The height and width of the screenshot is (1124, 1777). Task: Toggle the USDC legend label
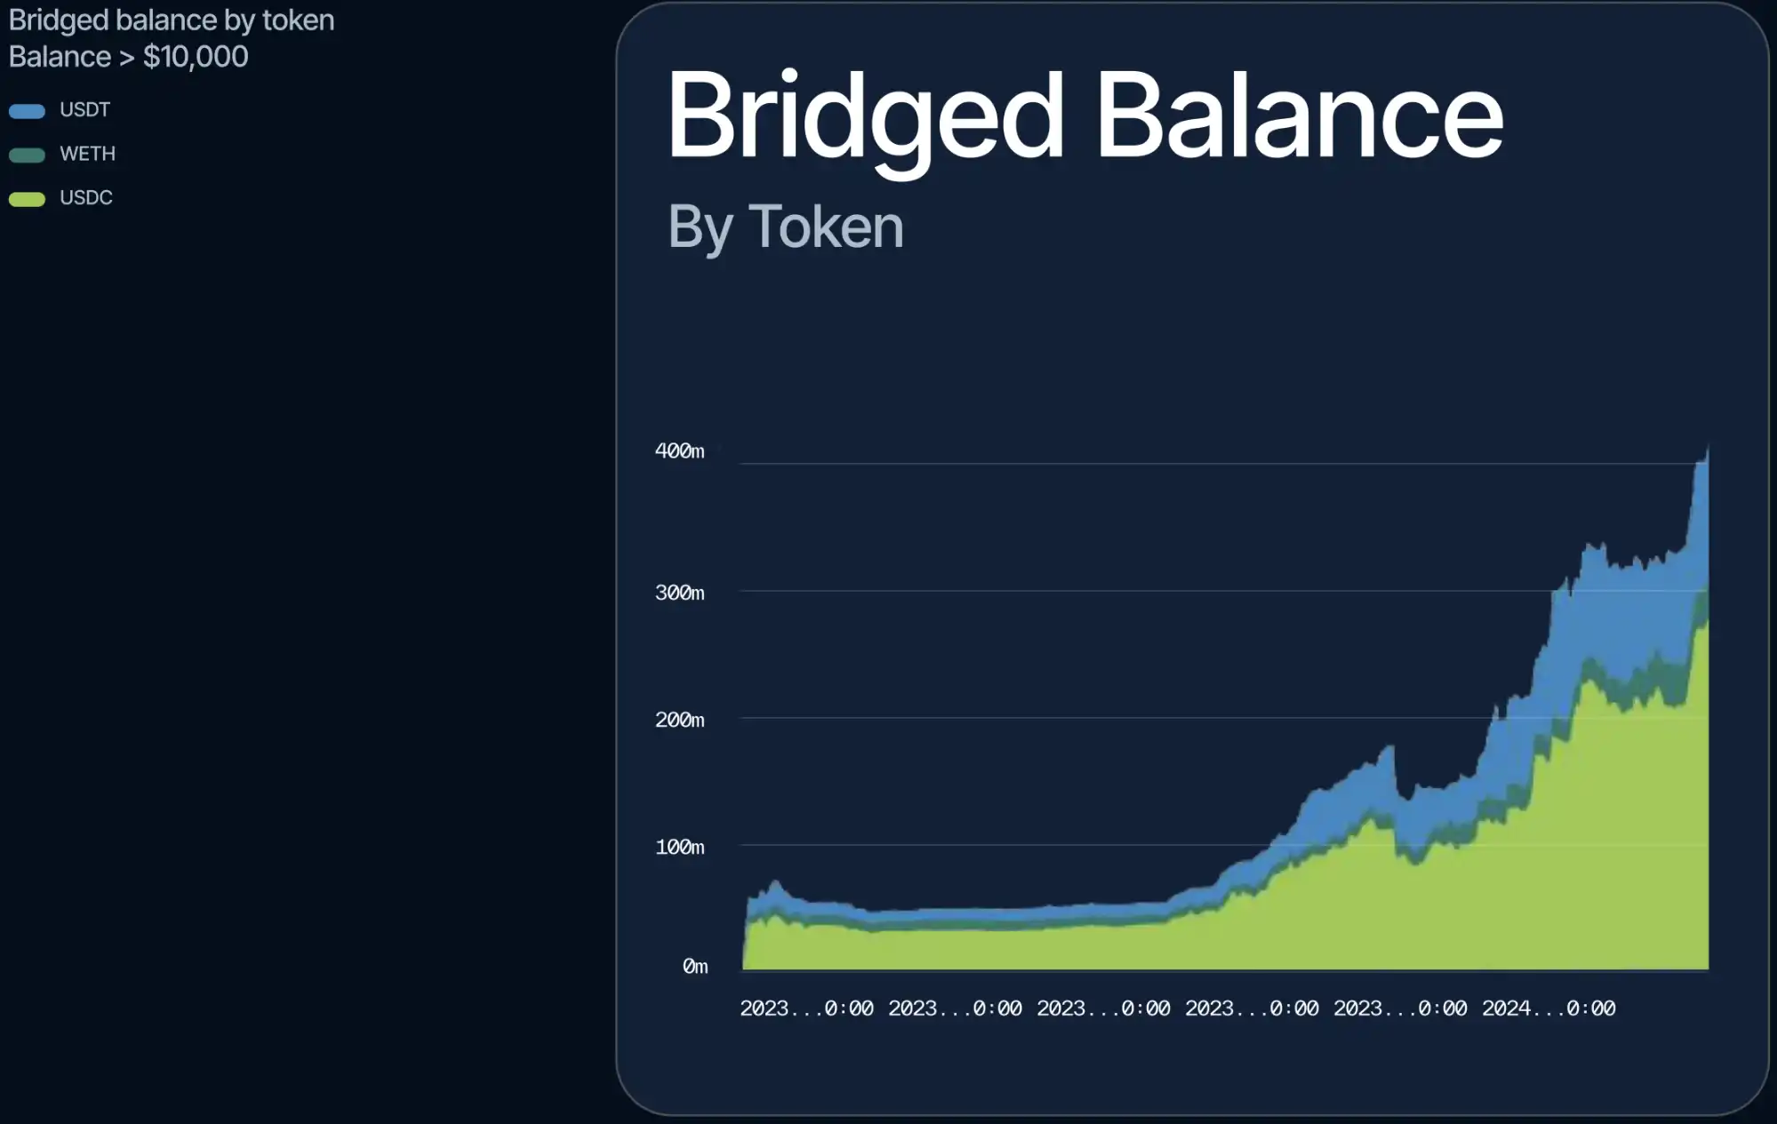pyautogui.click(x=85, y=197)
